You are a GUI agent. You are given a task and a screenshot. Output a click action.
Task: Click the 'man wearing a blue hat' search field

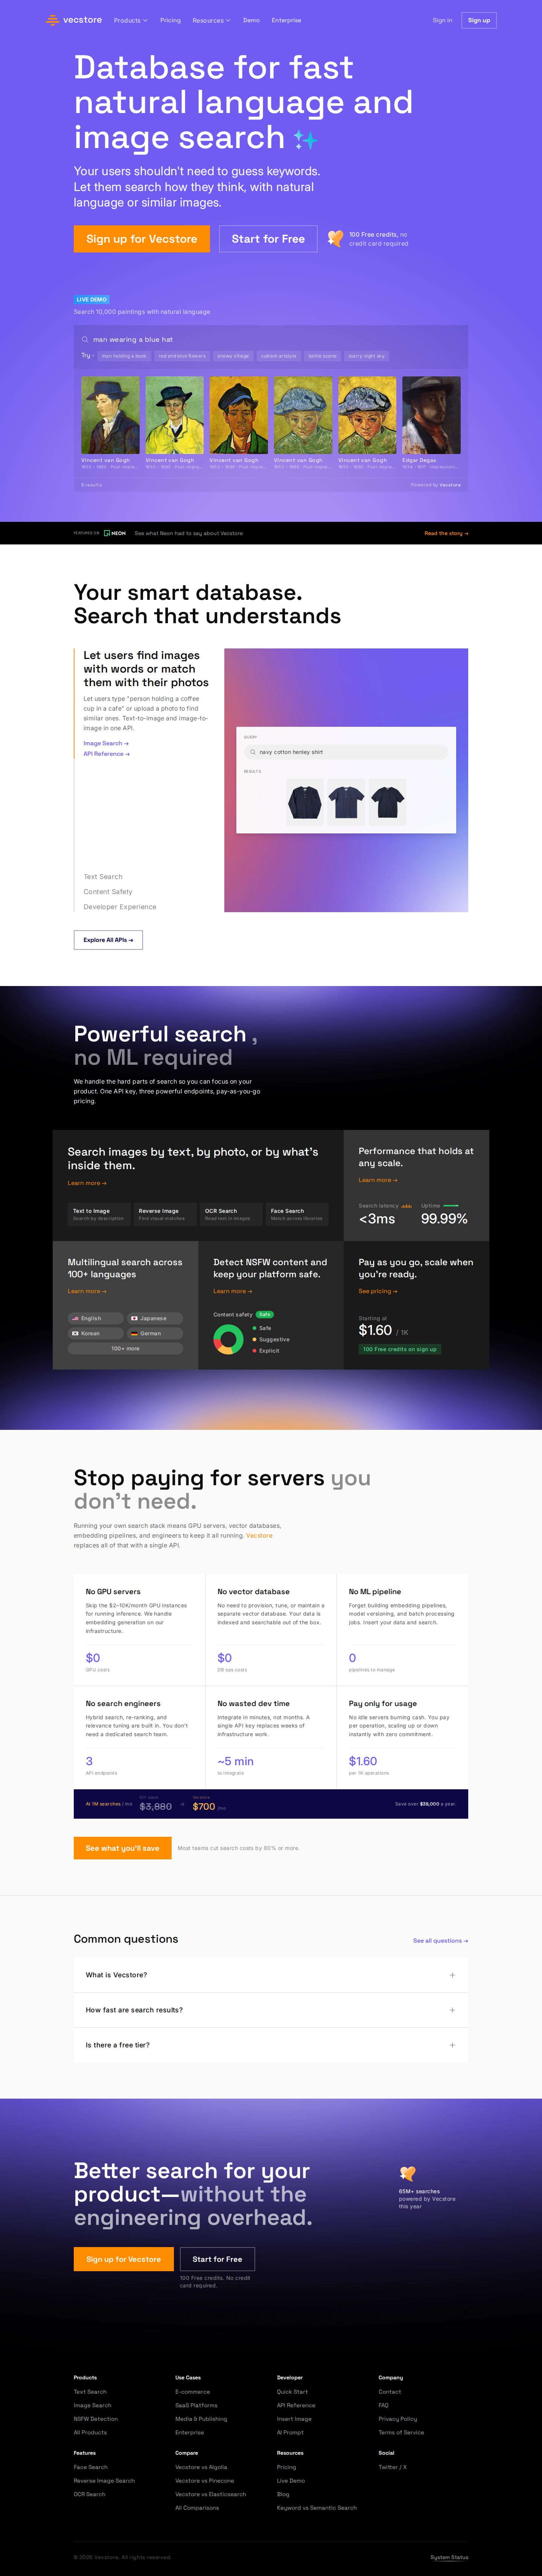click(x=271, y=339)
